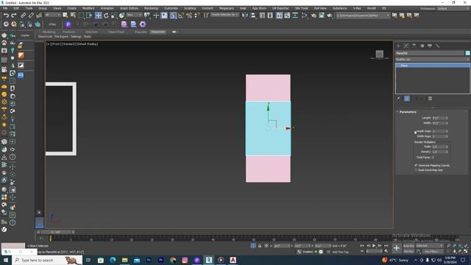Click the Windows Start button
Viewport: 471px width, 265px height.
[6, 260]
